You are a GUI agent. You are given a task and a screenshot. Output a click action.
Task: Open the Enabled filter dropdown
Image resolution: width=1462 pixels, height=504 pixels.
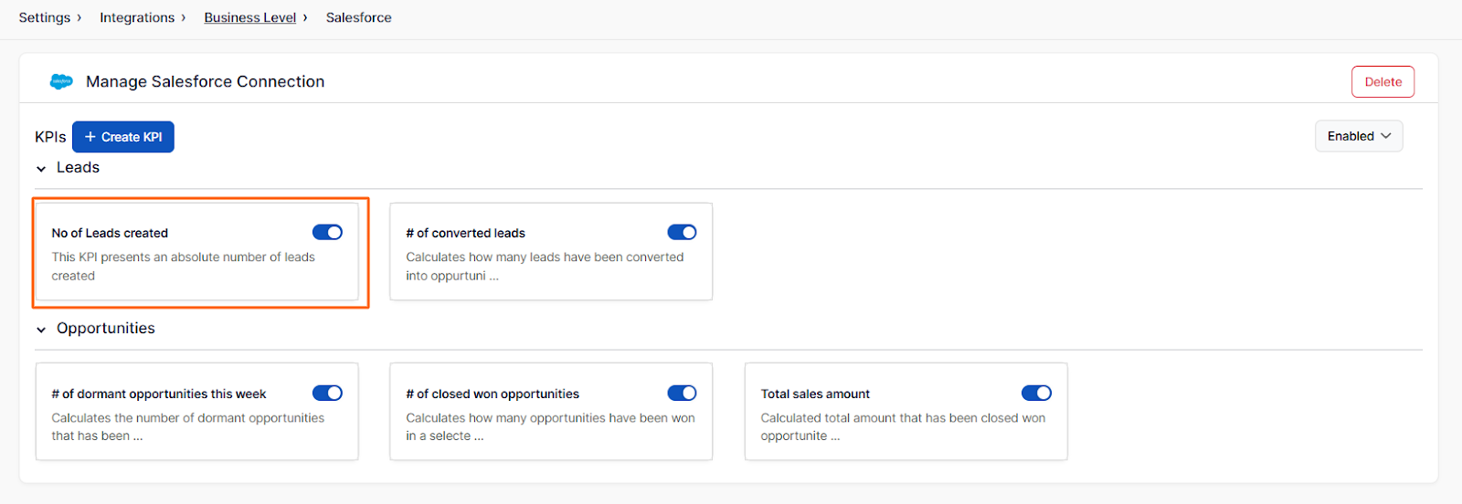tap(1359, 136)
